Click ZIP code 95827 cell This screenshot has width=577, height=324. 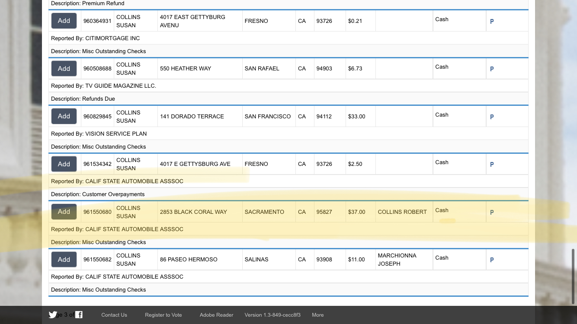[x=330, y=212]
